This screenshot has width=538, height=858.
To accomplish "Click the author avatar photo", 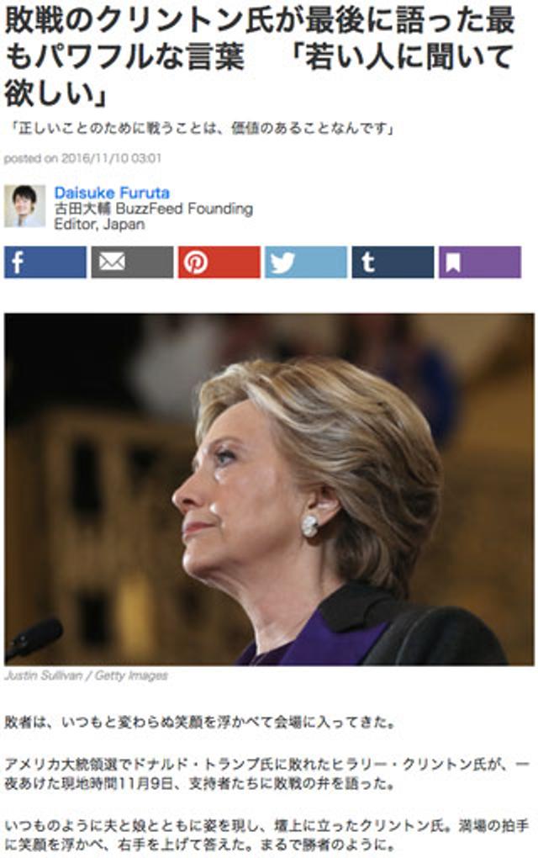I will [24, 206].
